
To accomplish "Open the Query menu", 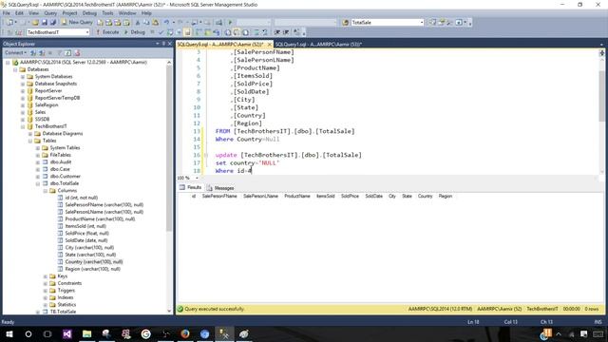I will [50, 12].
